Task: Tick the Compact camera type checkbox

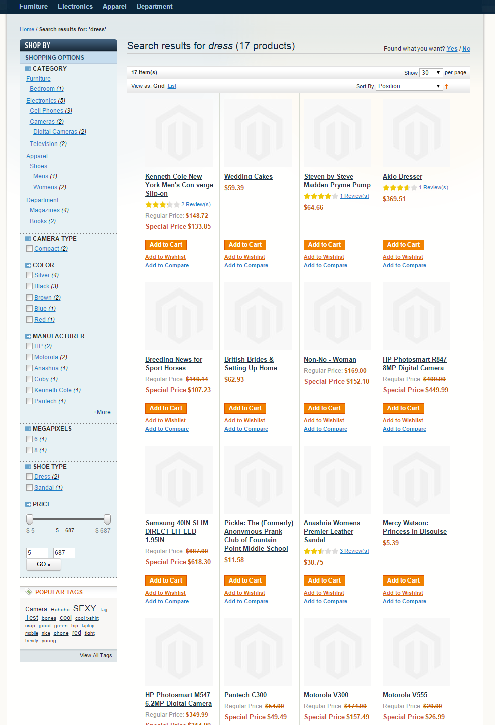Action: click(29, 249)
